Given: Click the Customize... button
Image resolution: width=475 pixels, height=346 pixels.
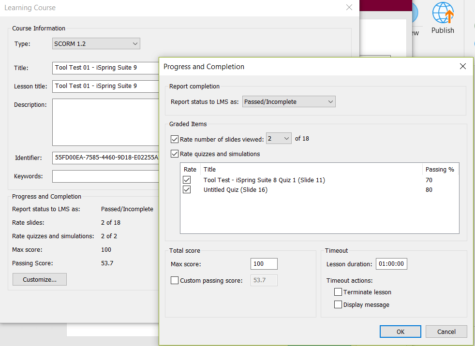Looking at the screenshot, I should click(40, 279).
